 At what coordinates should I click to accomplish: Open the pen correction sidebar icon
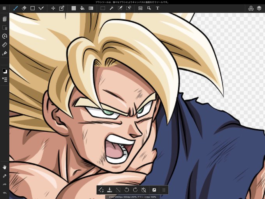pos(5,53)
